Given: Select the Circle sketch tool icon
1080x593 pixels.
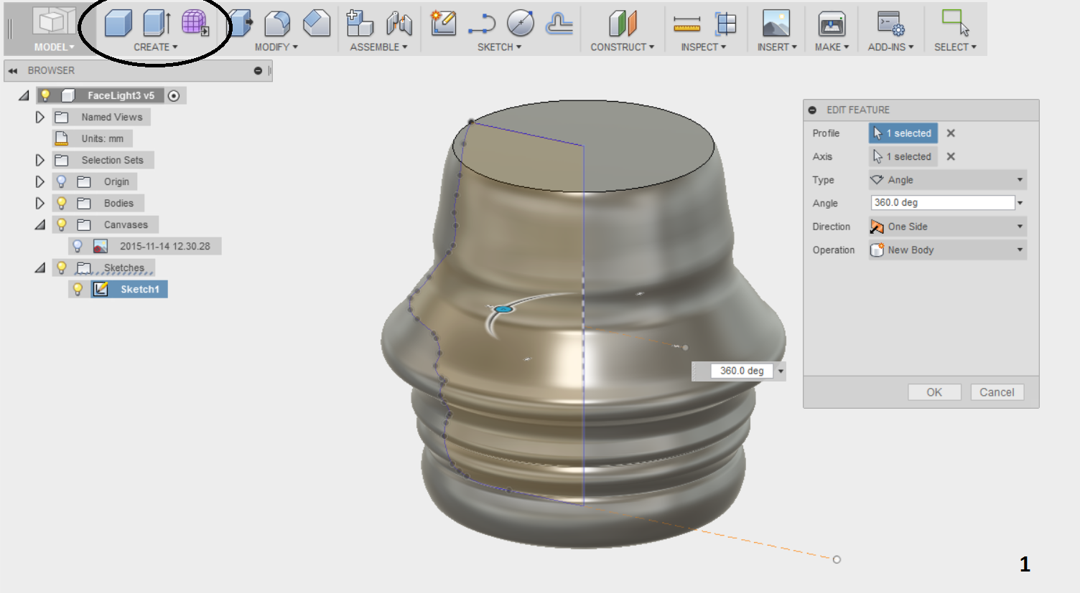Looking at the screenshot, I should (520, 23).
